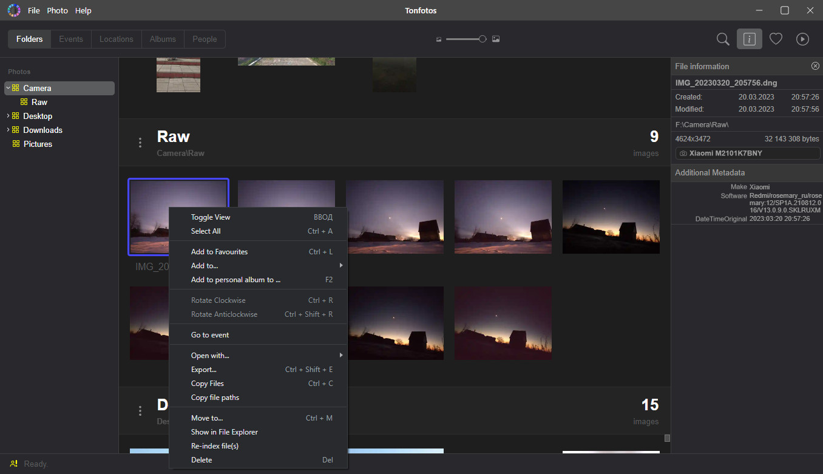Switch to the Albums tab
Screen dimensions: 823x474
coord(163,39)
